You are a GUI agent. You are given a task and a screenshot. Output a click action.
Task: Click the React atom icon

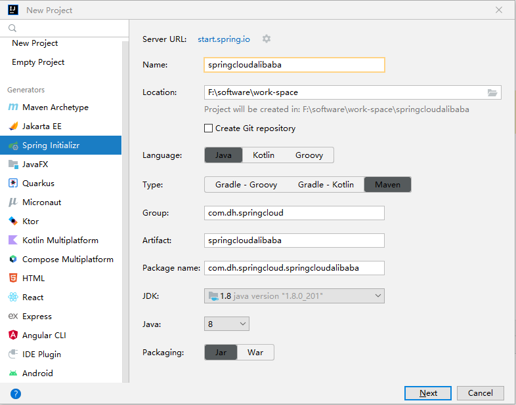[x=13, y=297]
